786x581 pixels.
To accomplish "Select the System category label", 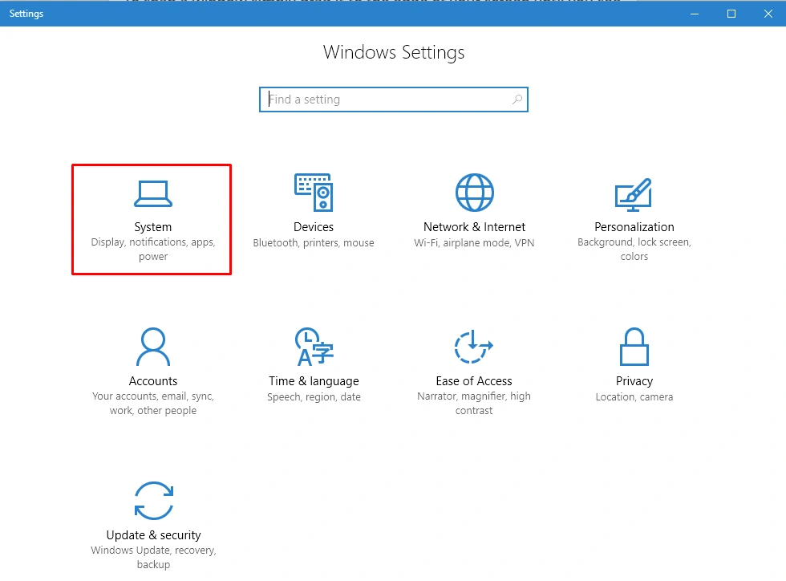I will click(153, 227).
